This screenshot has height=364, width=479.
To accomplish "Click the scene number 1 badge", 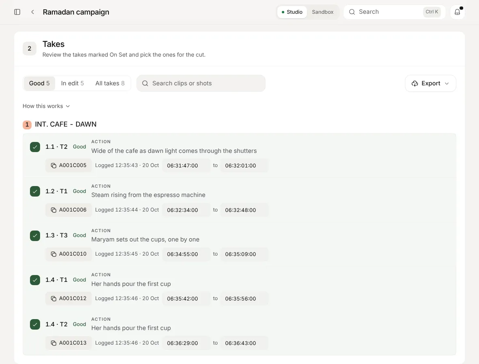I will [x=27, y=125].
